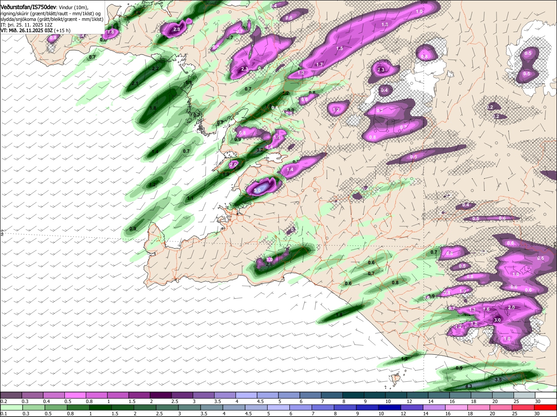This screenshot has height=417, width=557.
Task: Click the 2.2 rain value on the map
Action: point(155,69)
